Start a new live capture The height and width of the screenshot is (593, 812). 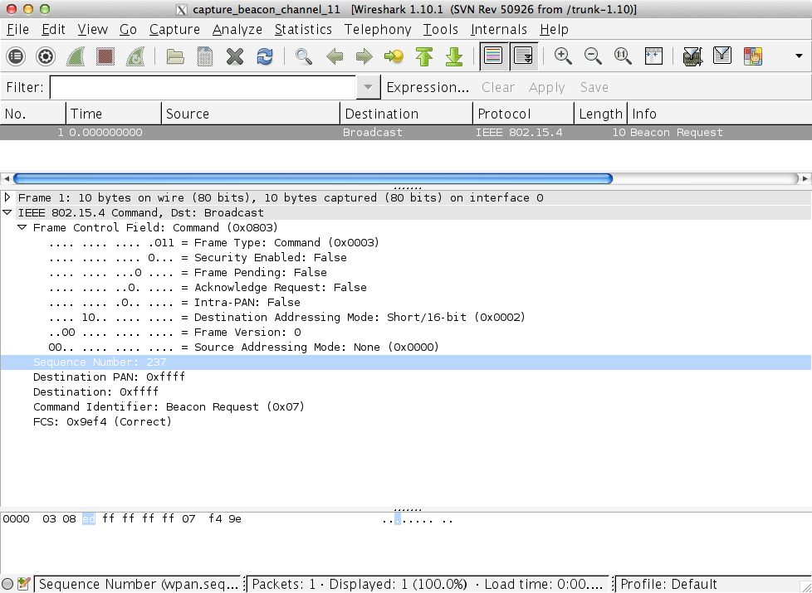pos(76,56)
